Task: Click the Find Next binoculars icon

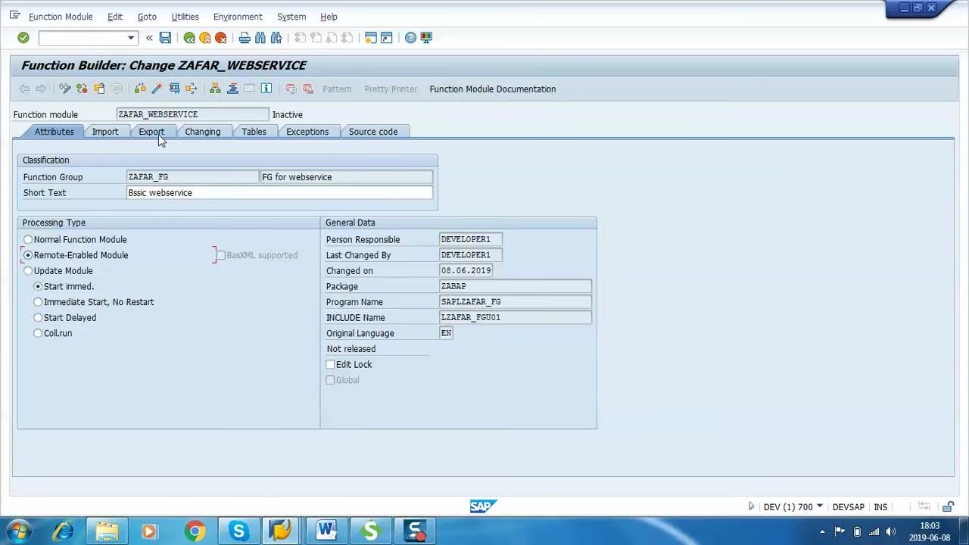Action: [x=276, y=38]
